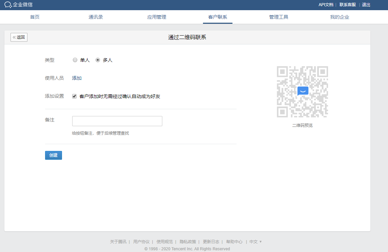This screenshot has height=252, width=388.
Task: Click the 给按钮备注 hint text
Action: pos(100,133)
